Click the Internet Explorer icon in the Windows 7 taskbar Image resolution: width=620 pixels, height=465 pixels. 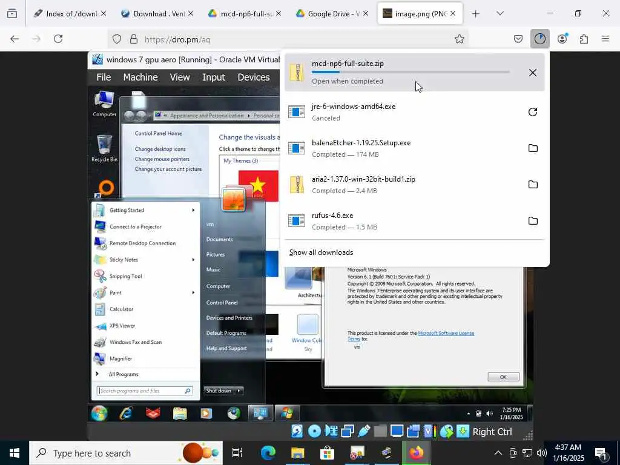[x=126, y=413]
